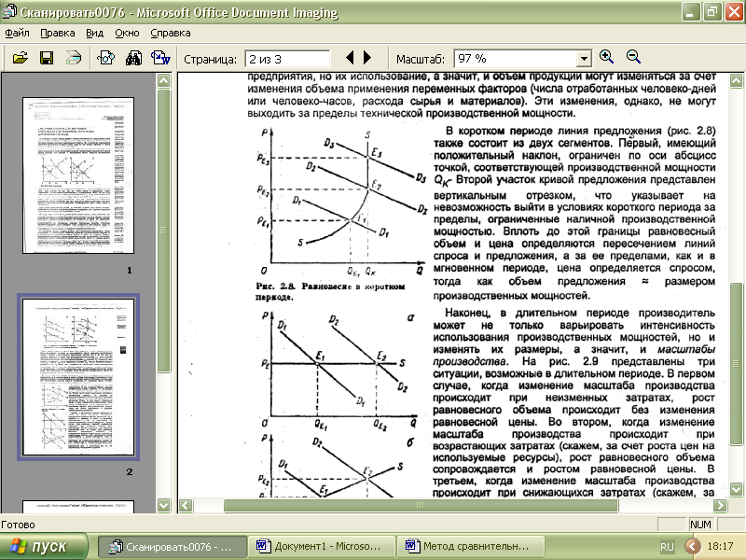
Task: Open the Файл menu
Action: pos(17,33)
